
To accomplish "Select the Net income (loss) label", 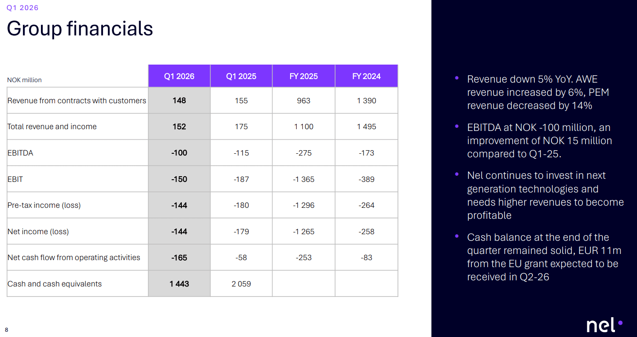I will tap(38, 232).
